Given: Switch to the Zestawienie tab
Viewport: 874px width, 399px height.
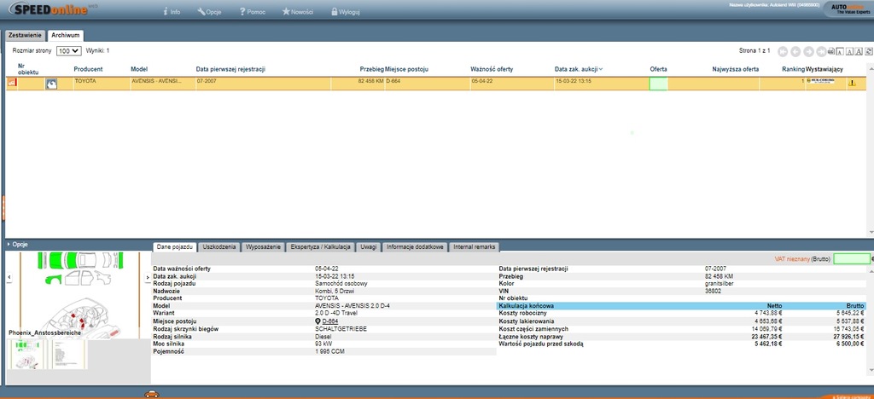Looking at the screenshot, I should (26, 35).
